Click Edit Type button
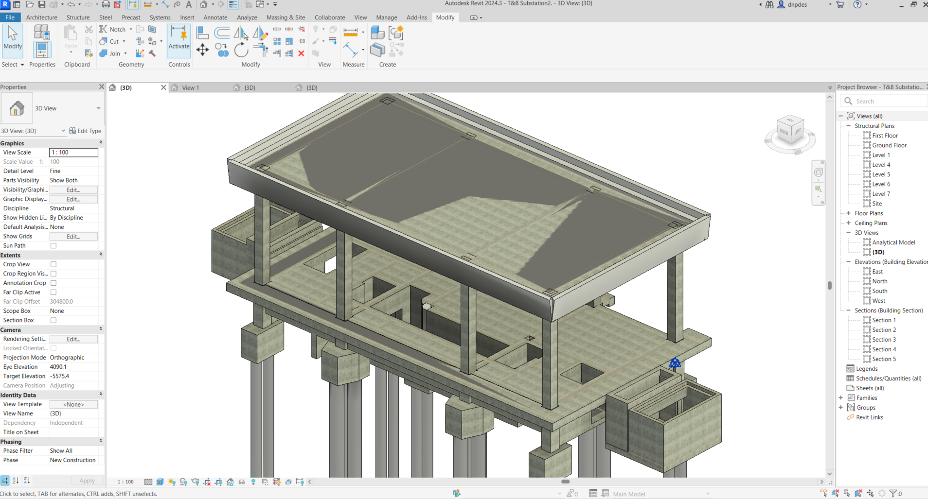The width and height of the screenshot is (928, 499). pos(85,131)
